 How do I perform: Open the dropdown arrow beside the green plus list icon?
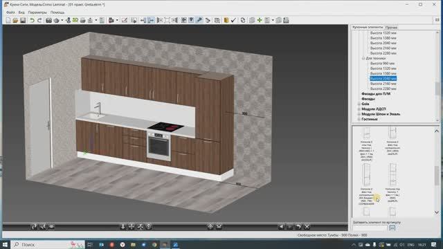(272, 20)
